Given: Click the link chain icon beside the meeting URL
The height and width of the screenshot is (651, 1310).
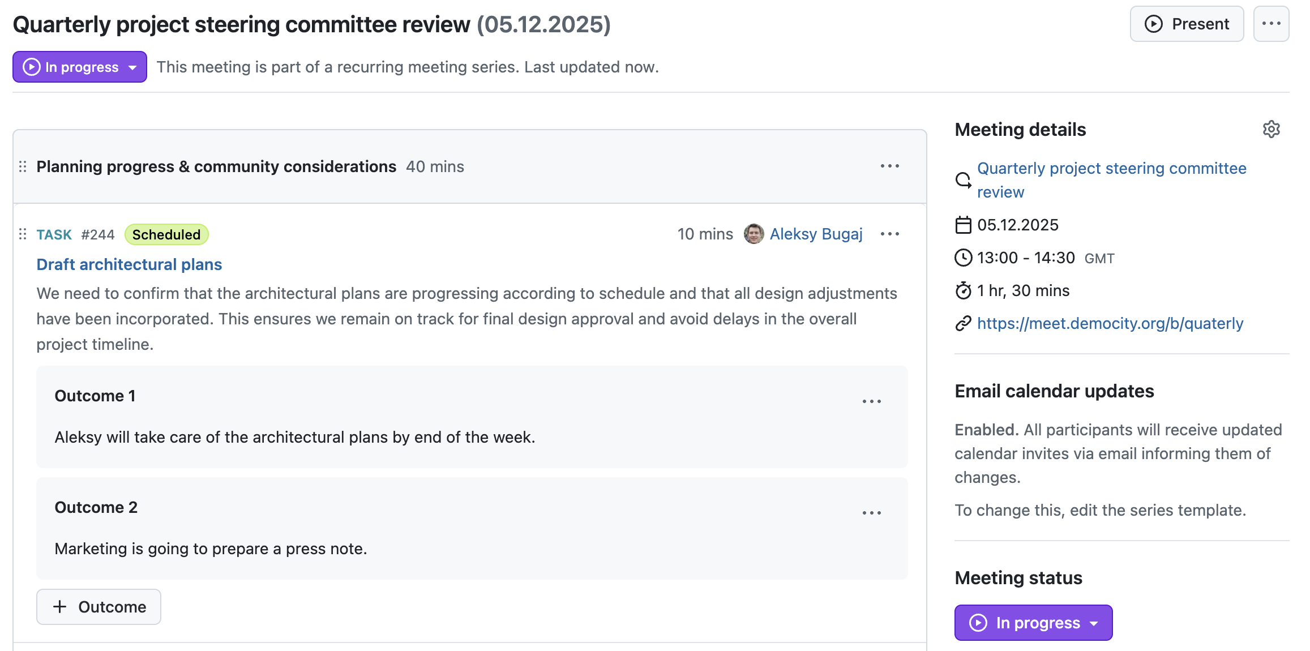Looking at the screenshot, I should click(962, 323).
